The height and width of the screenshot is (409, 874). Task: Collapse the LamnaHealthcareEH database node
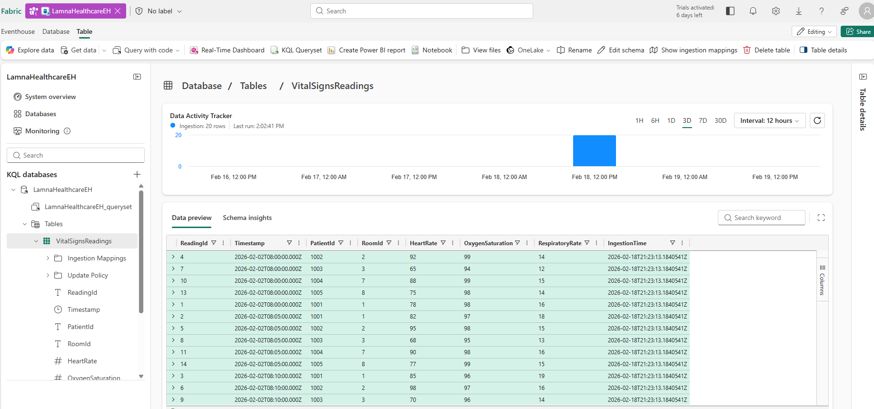click(13, 190)
